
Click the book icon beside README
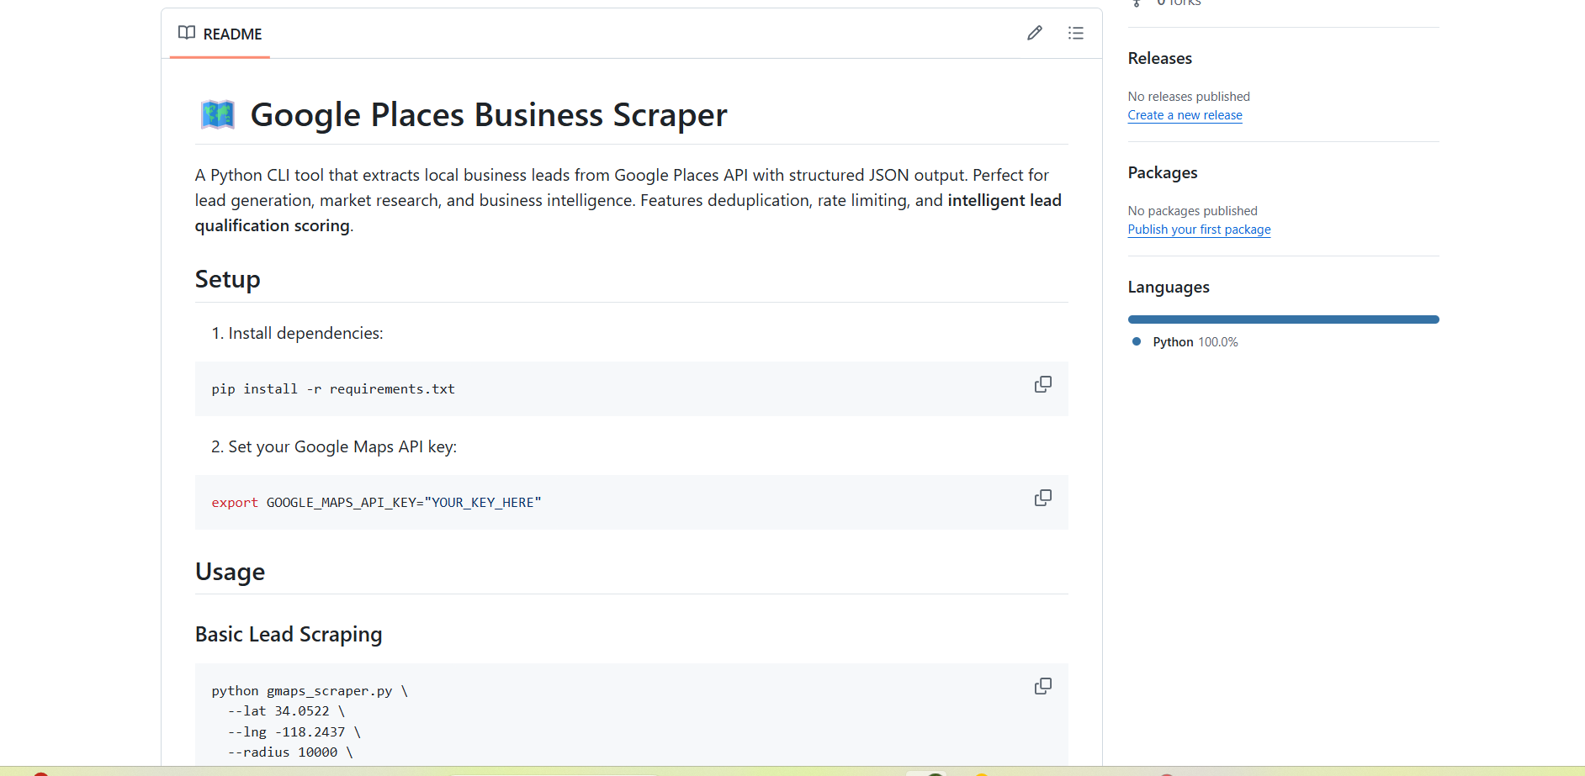187,33
